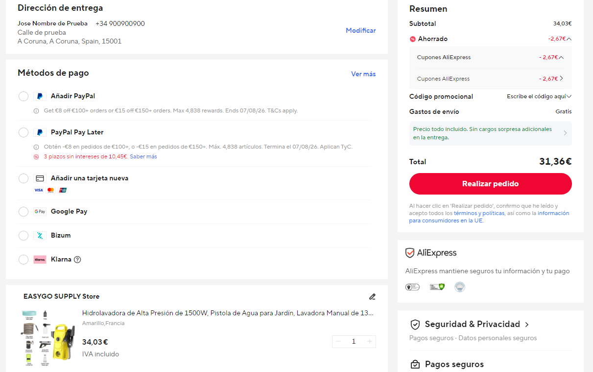This screenshot has height=372, width=593.
Task: Click the UnionPay card logo
Action: pyautogui.click(x=63, y=190)
